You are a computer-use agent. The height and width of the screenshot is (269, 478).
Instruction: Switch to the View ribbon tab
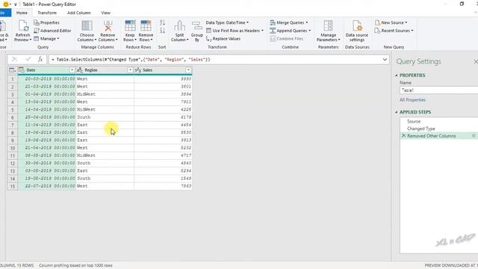[106, 13]
